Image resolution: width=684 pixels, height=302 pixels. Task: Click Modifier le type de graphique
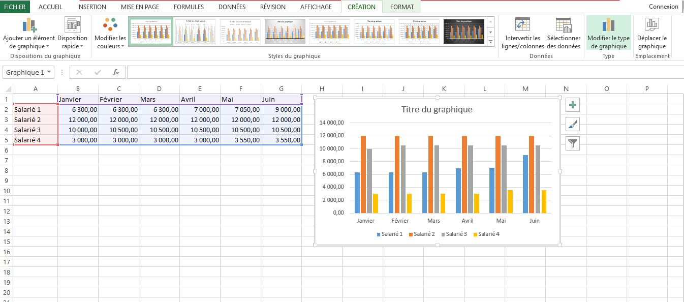[x=609, y=34]
